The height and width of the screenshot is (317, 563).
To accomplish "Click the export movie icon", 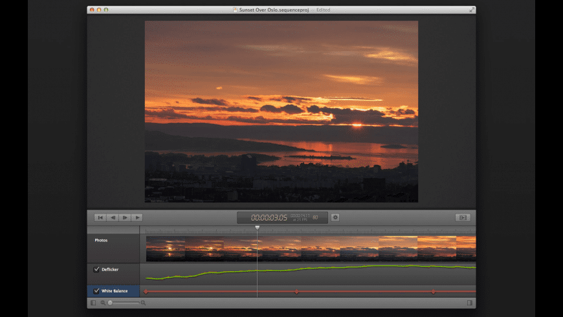I will click(x=463, y=217).
